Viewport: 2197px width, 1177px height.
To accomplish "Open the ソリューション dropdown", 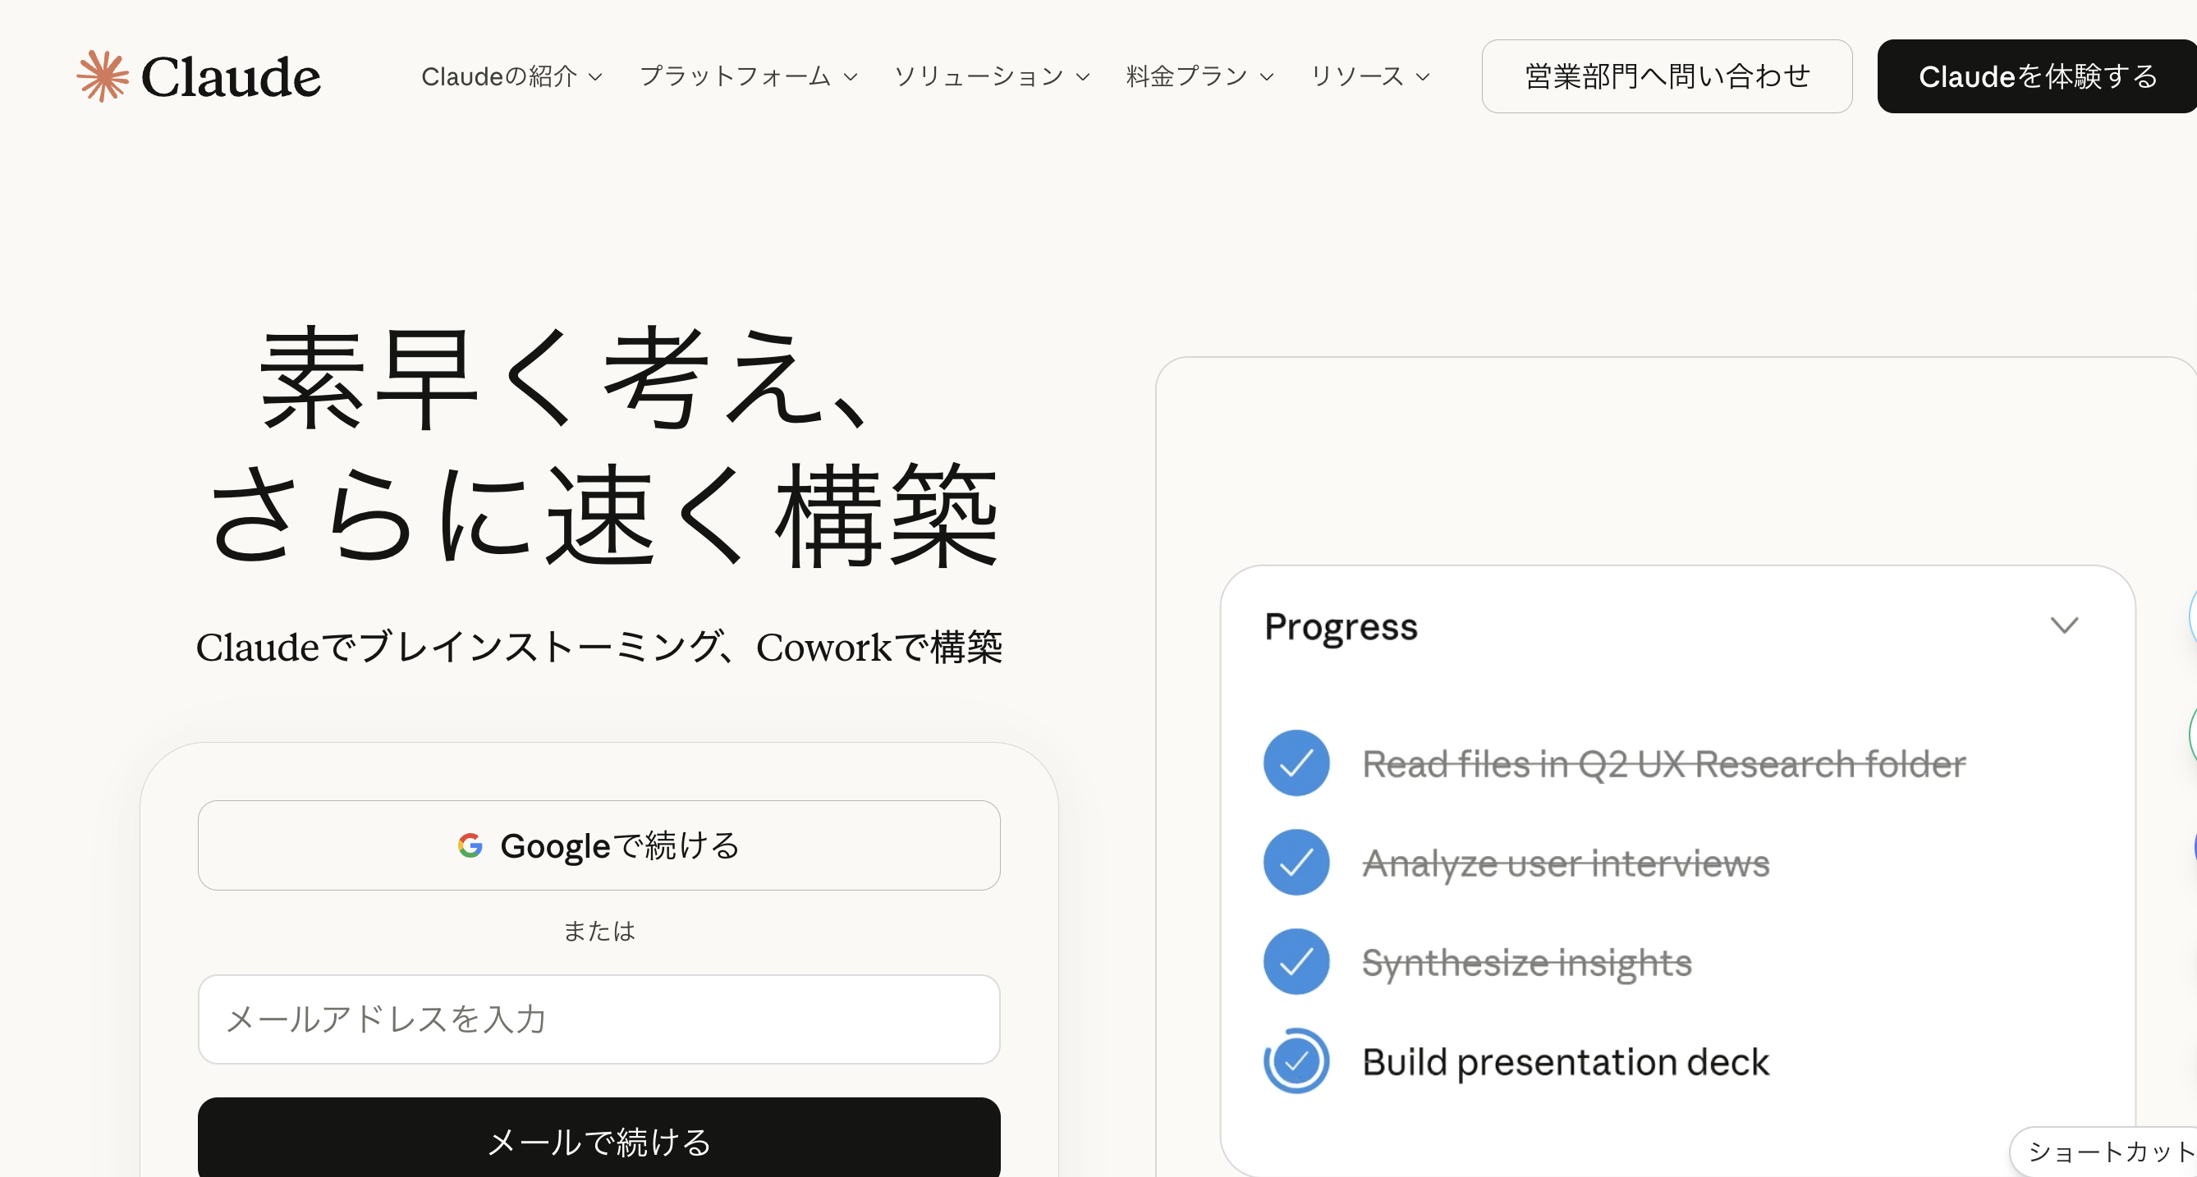I will coord(991,77).
